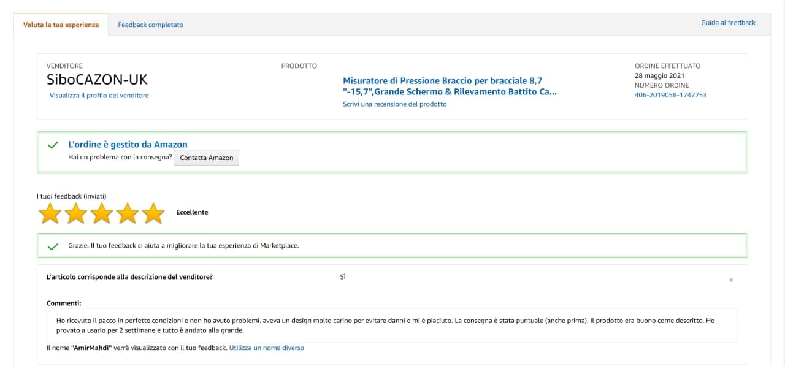Choose the fourth feedback star
Image resolution: width=785 pixels, height=366 pixels.
(x=128, y=213)
